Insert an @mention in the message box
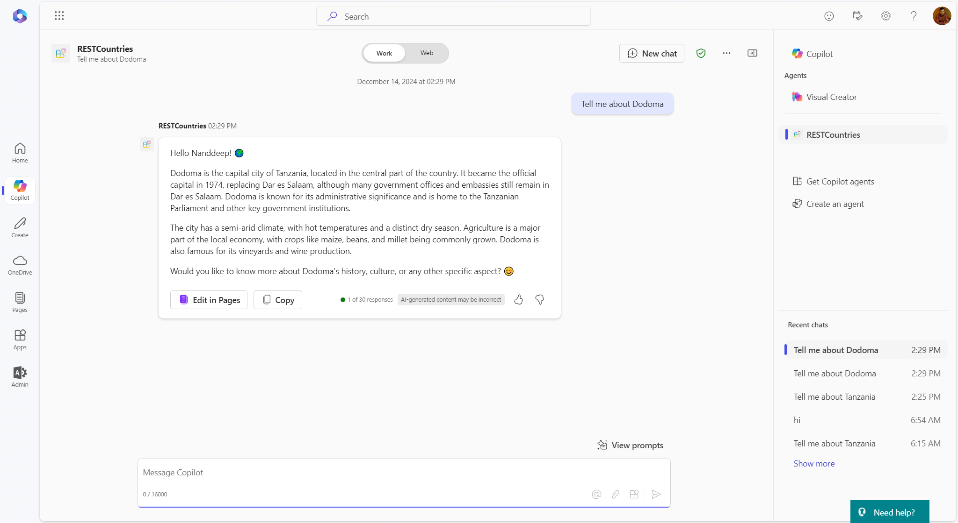 (596, 494)
